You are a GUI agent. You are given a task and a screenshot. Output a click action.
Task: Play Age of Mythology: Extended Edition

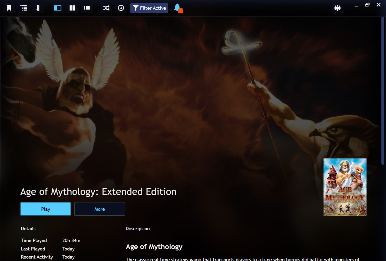tap(45, 209)
